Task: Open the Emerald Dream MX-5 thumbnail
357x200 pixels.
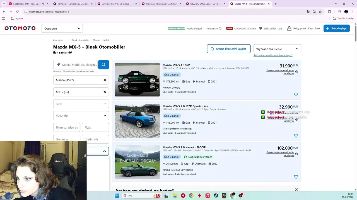Action: pos(137,162)
